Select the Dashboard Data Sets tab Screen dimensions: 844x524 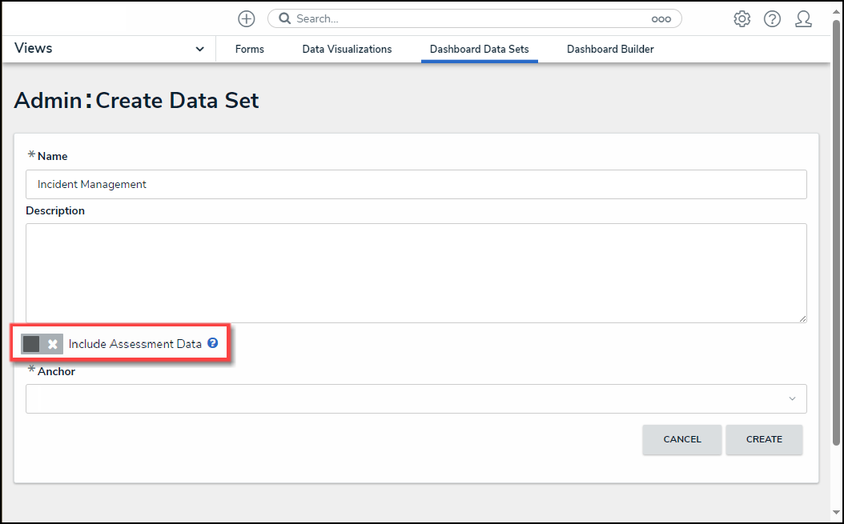pos(479,50)
